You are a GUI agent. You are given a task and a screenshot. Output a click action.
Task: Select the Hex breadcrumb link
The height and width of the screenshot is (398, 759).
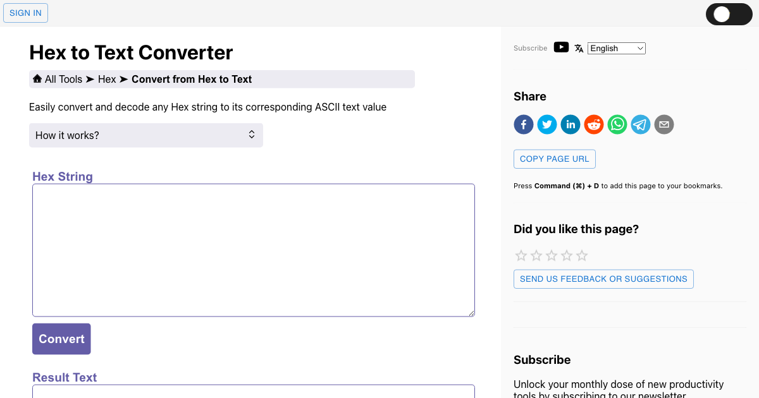107,79
